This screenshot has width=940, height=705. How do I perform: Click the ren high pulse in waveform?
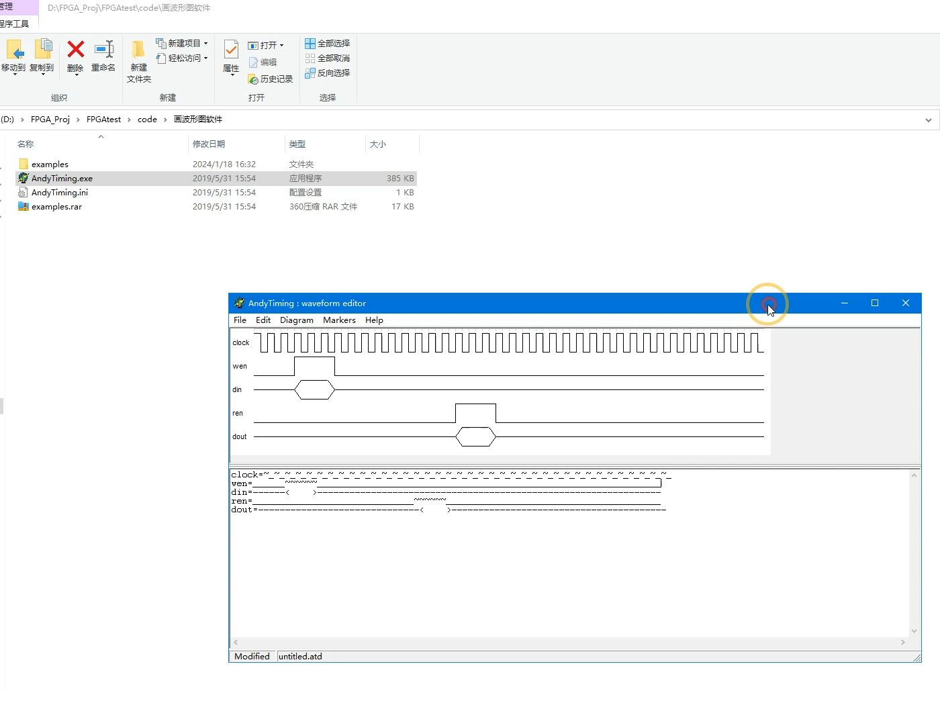475,413
